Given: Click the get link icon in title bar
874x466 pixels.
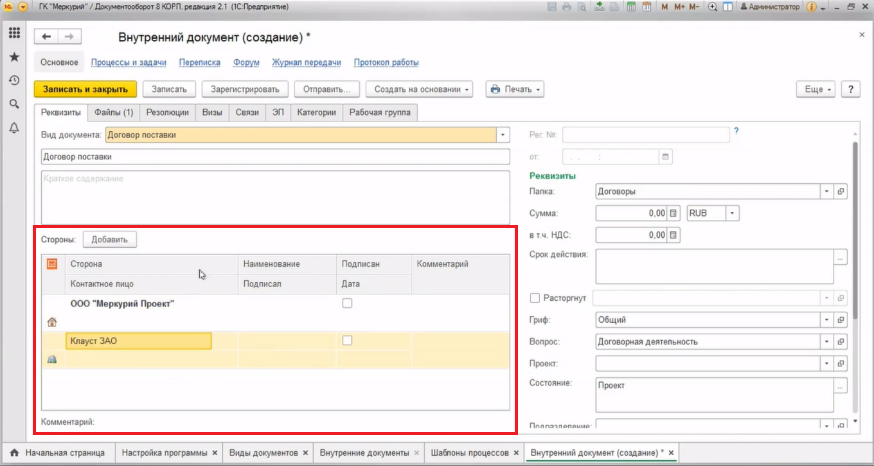Looking at the screenshot, I should pos(599,7).
